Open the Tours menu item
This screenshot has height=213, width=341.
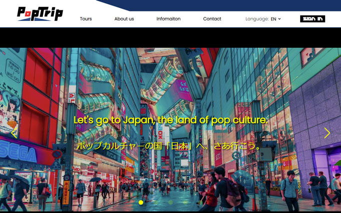pos(86,19)
